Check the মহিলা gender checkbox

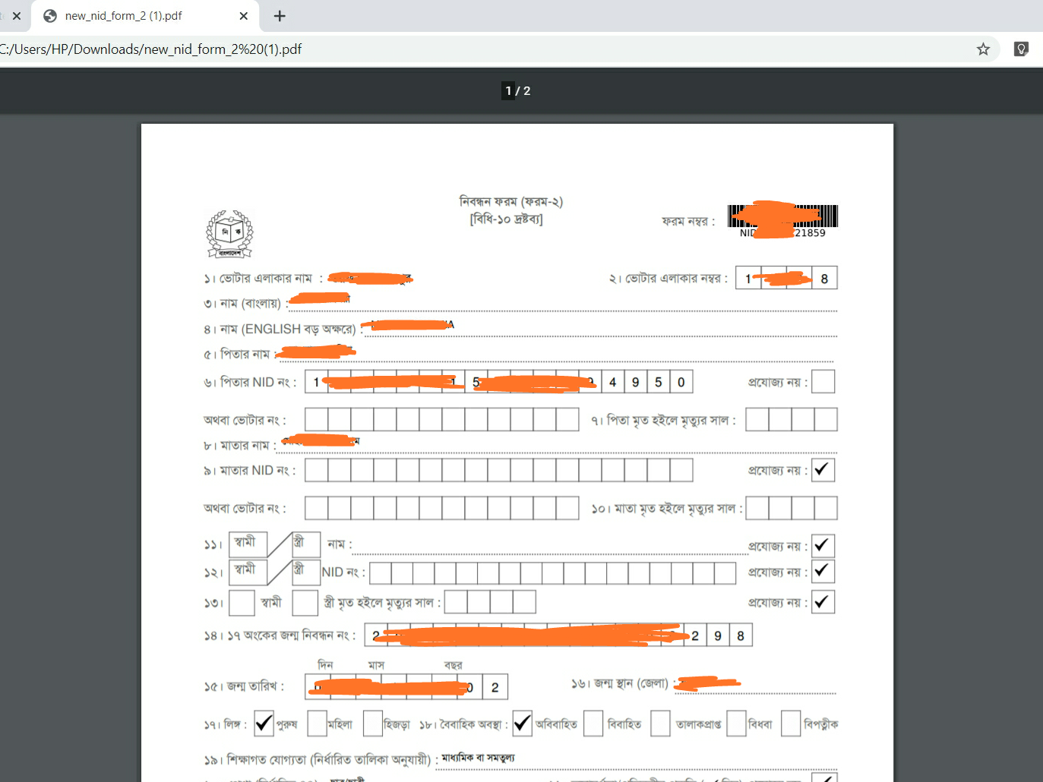point(317,723)
